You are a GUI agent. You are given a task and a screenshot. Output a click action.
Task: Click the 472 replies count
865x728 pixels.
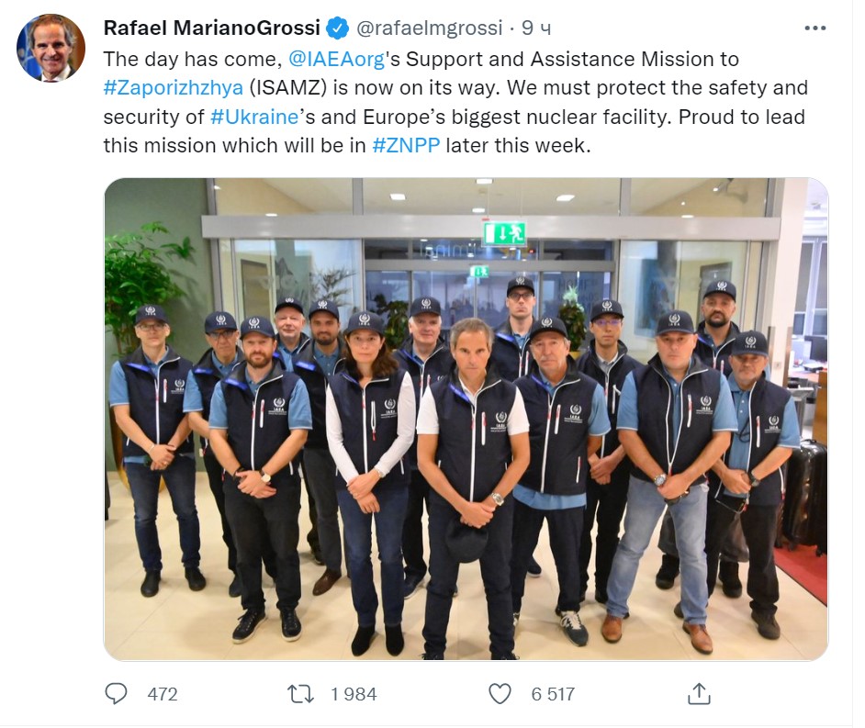163,694
